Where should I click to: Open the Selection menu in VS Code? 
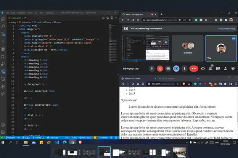point(21,13)
